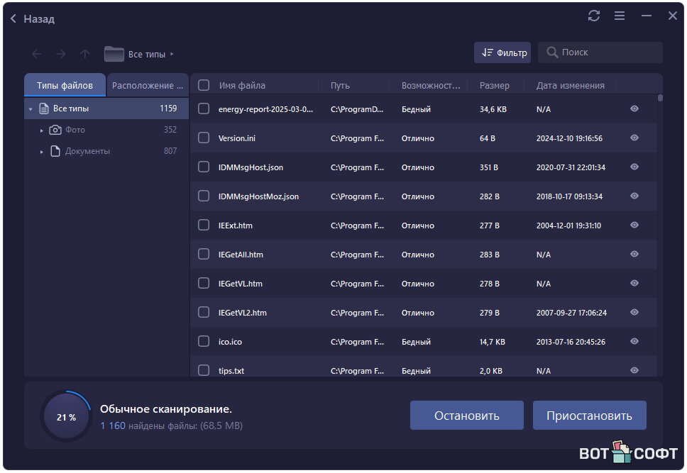The height and width of the screenshot is (473, 687).
Task: Preview Version.ini with its eye icon
Action: tap(634, 138)
